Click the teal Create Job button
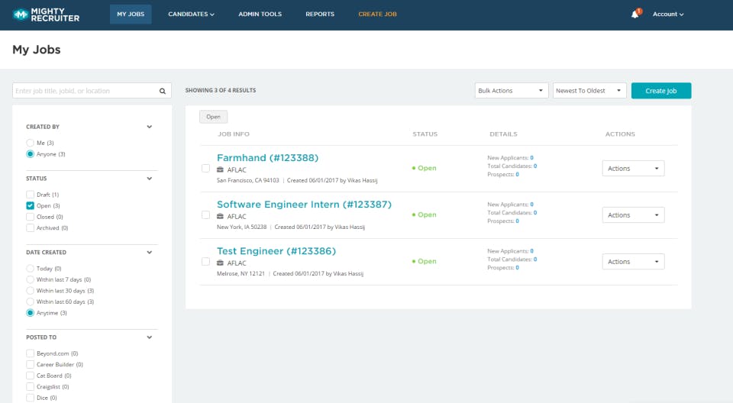 point(661,91)
